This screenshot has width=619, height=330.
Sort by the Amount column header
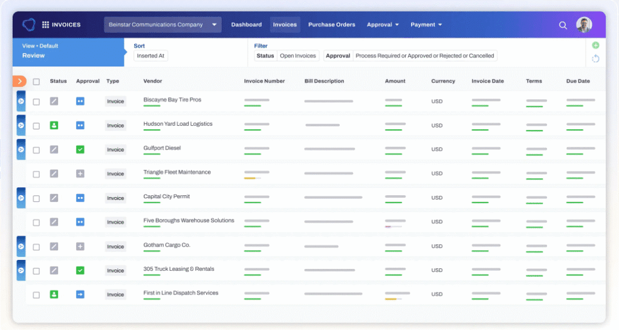(x=395, y=81)
